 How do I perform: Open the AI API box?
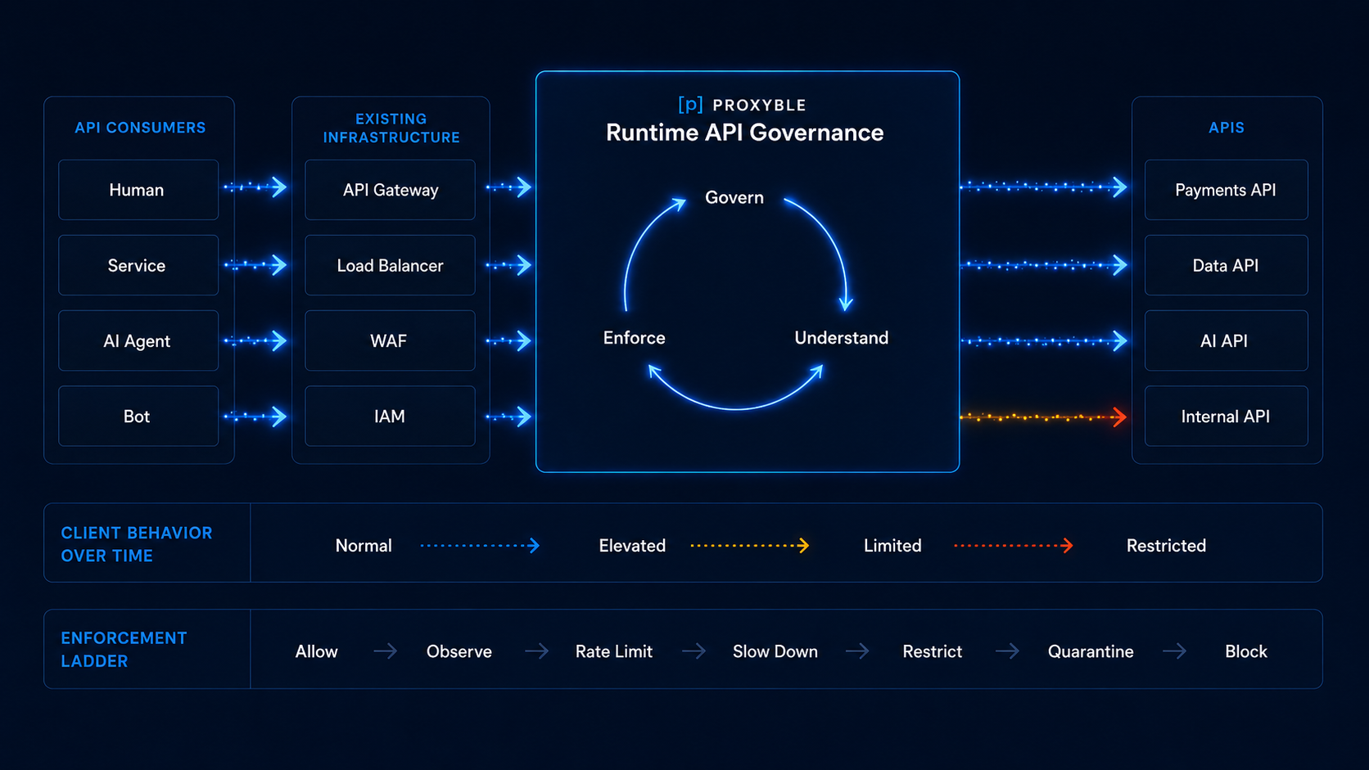point(1226,340)
